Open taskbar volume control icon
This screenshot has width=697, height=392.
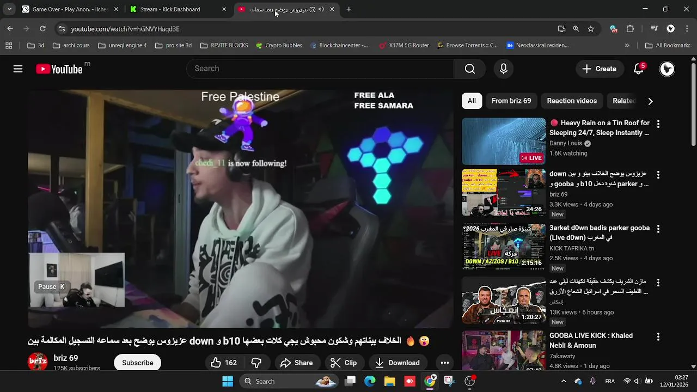point(637,382)
